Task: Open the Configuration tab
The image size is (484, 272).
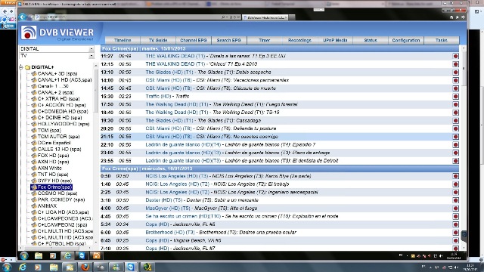Action: click(x=406, y=40)
